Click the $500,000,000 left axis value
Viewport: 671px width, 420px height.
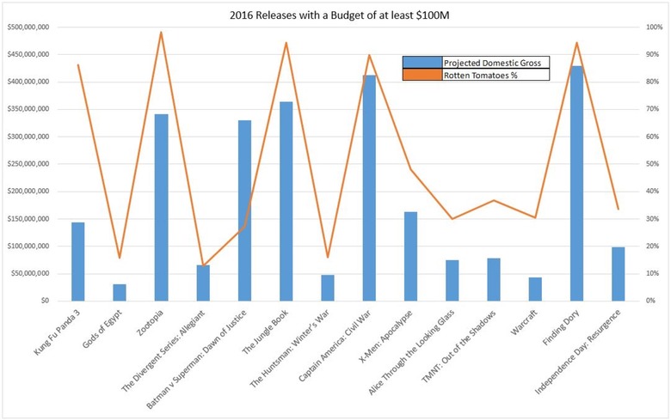28,27
